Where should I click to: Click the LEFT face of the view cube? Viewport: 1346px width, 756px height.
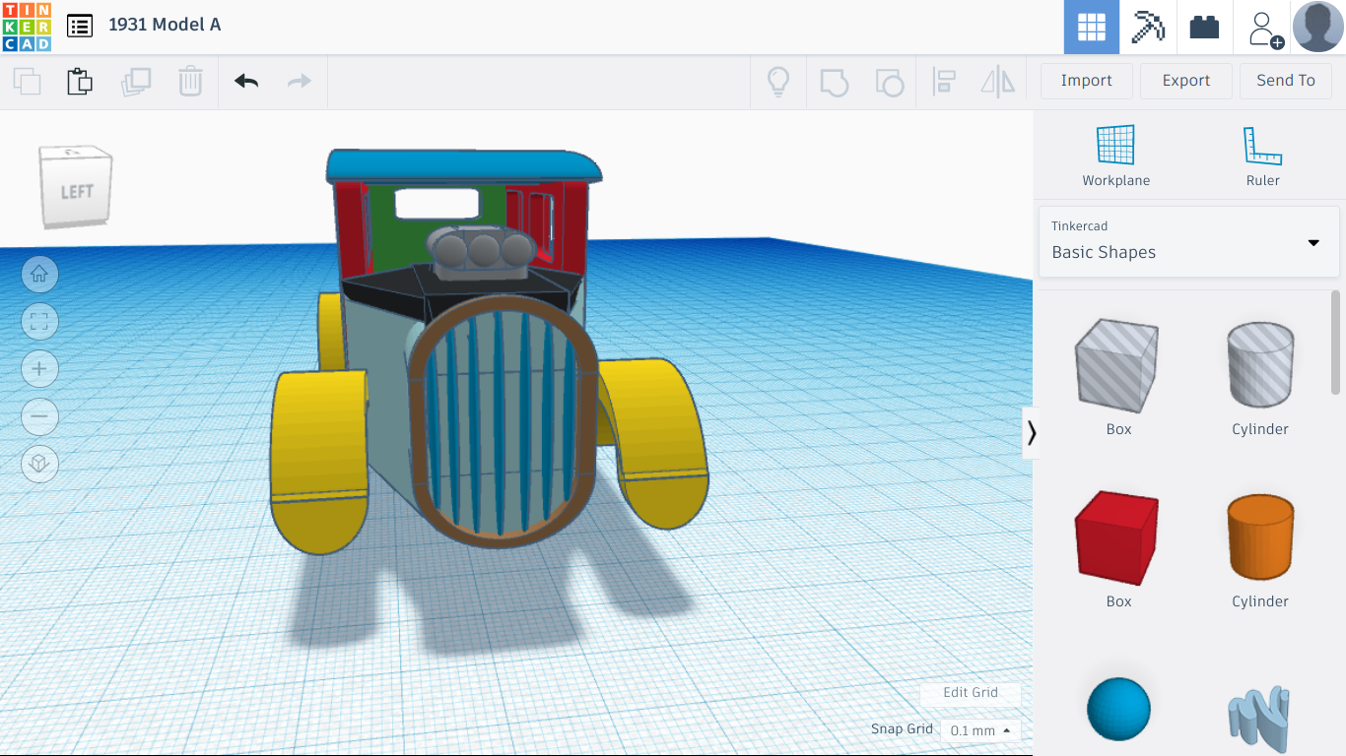(76, 190)
